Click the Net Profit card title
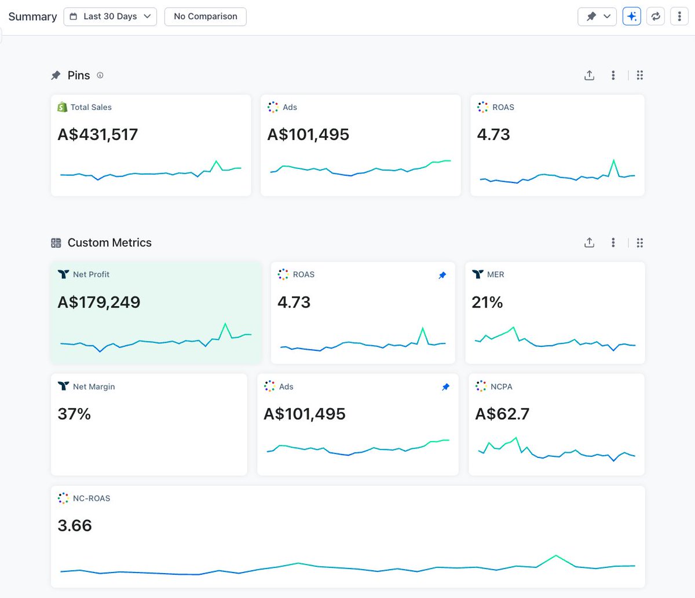The image size is (695, 598). point(91,274)
